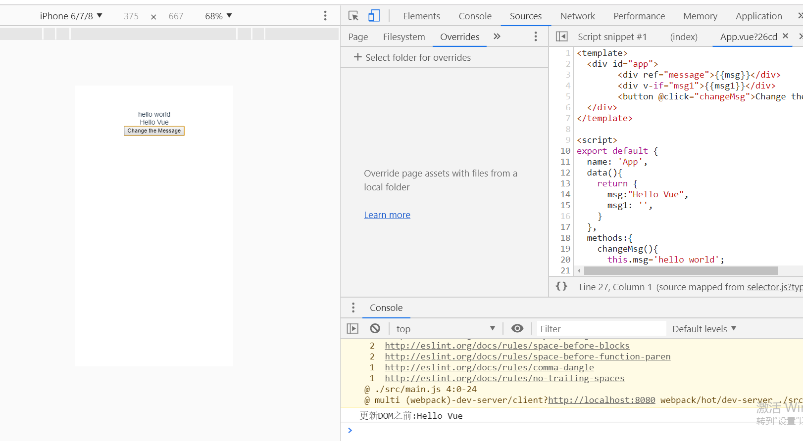
Task: Click the 'hello world' page text
Action: [x=154, y=114]
